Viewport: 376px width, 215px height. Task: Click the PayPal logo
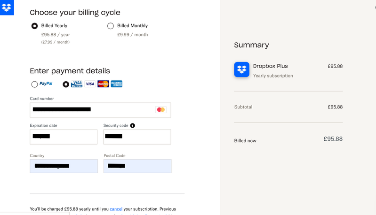coord(46,84)
